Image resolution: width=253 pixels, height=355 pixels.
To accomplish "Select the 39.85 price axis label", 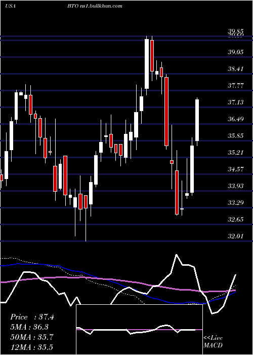I will click(x=236, y=31).
